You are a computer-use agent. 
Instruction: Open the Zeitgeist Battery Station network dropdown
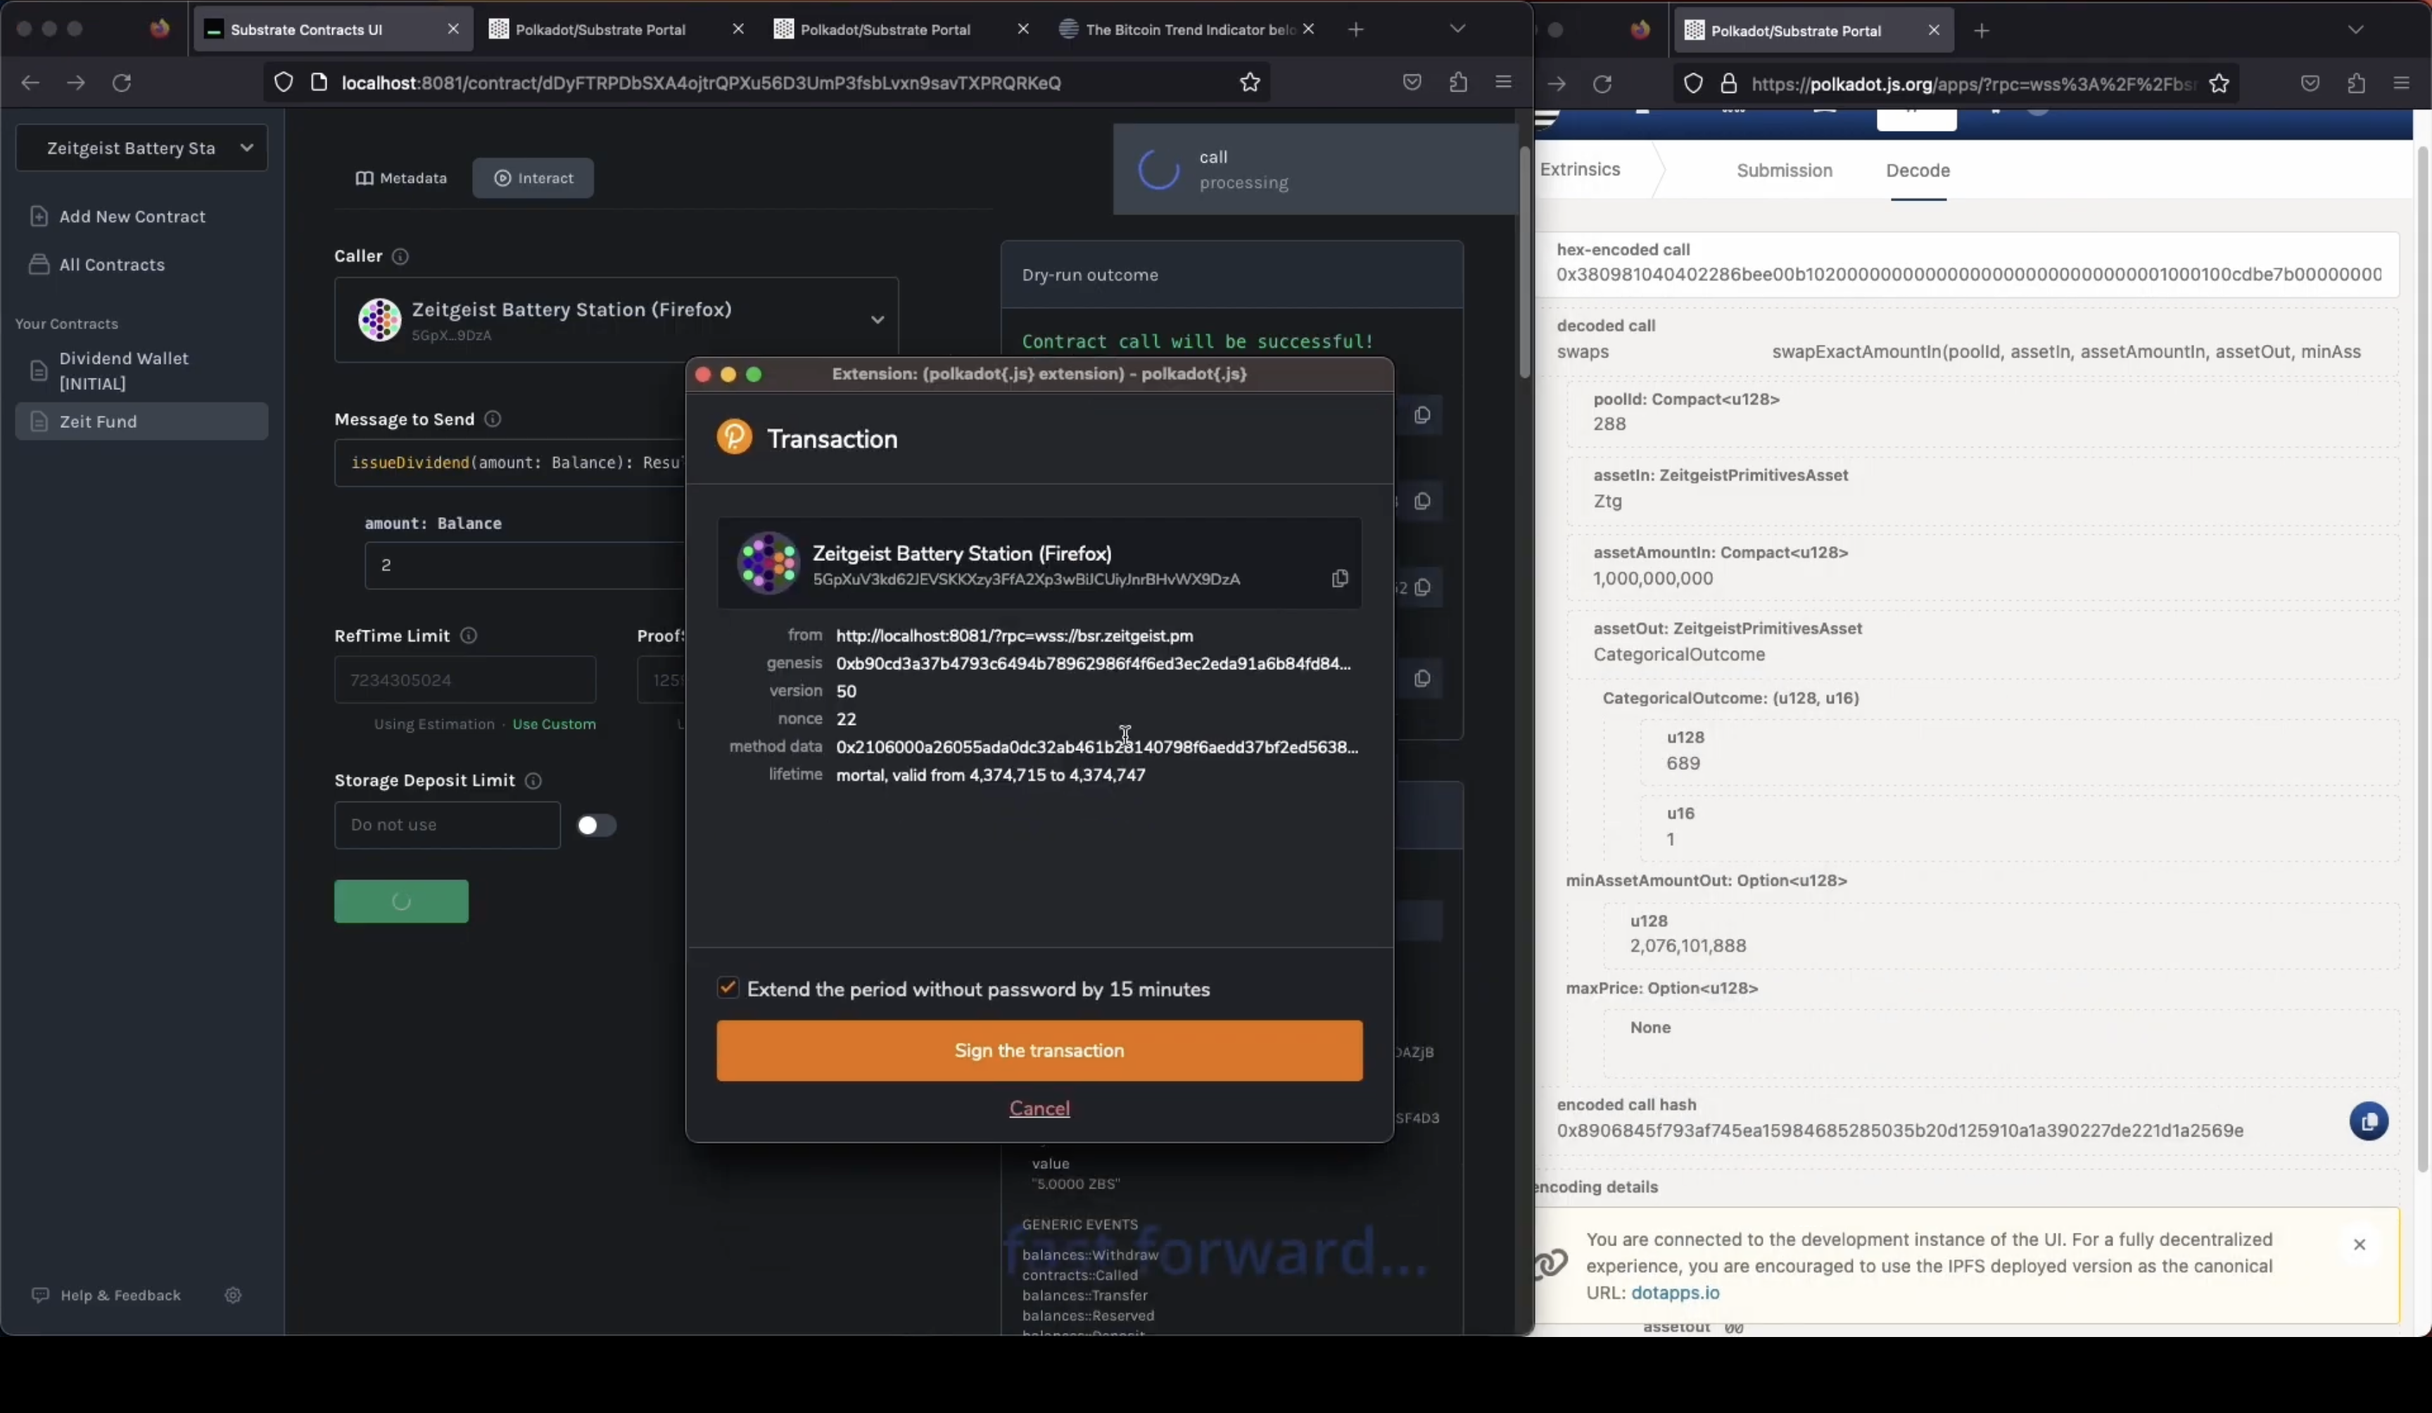(142, 148)
